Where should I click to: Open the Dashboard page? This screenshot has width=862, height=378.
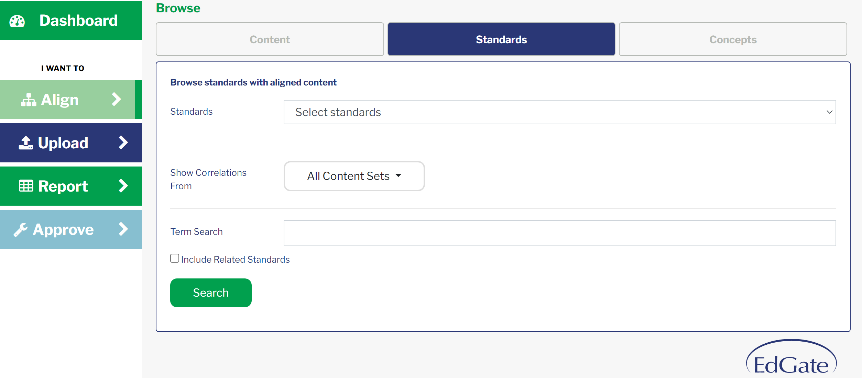pos(71,20)
